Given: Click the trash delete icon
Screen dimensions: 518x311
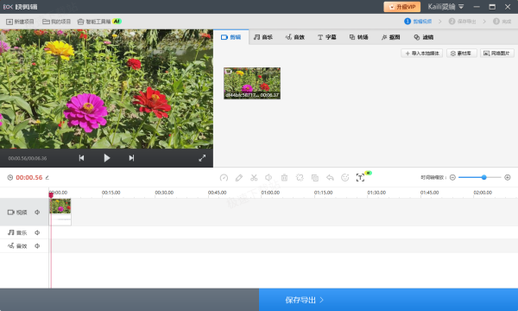Looking at the screenshot, I should pyautogui.click(x=284, y=178).
